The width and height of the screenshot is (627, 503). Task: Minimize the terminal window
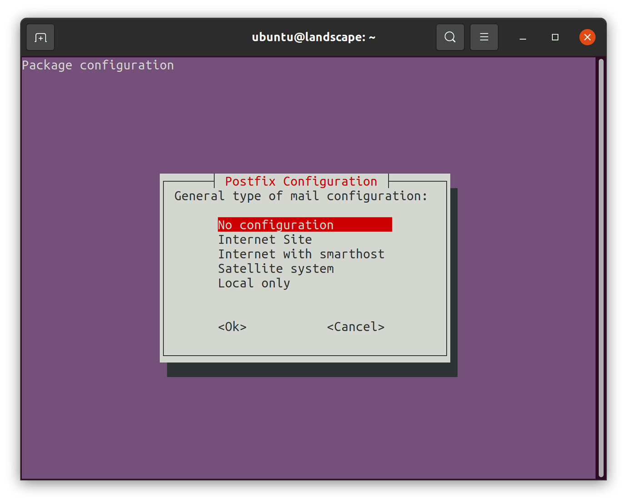coord(523,37)
